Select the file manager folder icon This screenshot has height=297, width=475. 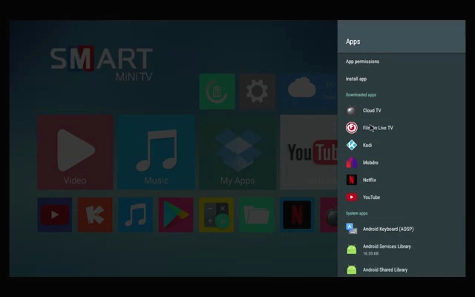click(256, 215)
